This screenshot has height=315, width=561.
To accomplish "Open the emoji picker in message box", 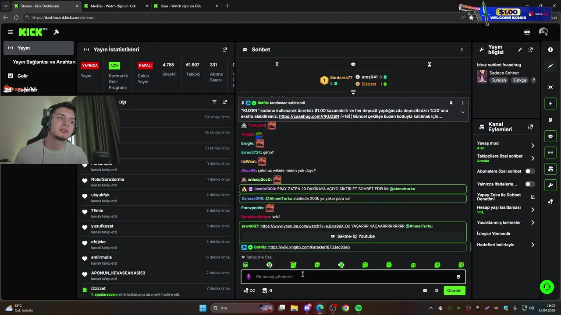I will click(458, 276).
